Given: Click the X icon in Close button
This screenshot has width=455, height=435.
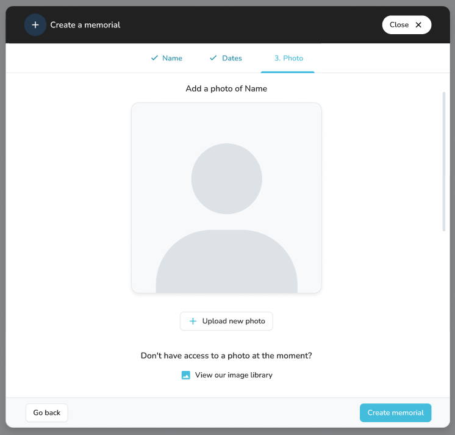Looking at the screenshot, I should pyautogui.click(x=418, y=25).
